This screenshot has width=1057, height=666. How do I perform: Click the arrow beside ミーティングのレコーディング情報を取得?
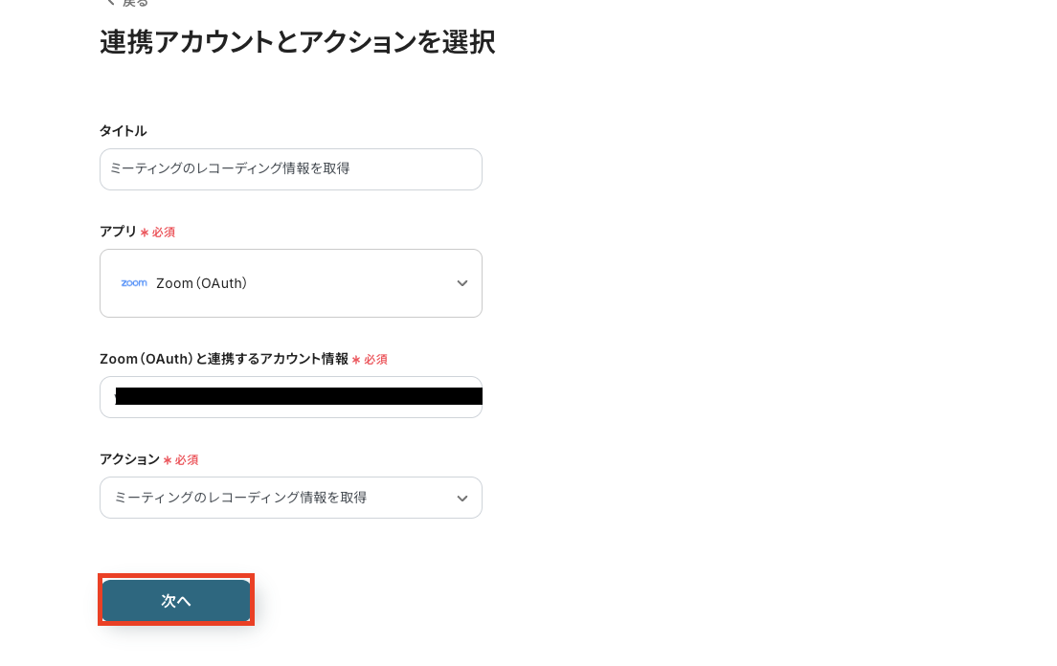tap(462, 498)
